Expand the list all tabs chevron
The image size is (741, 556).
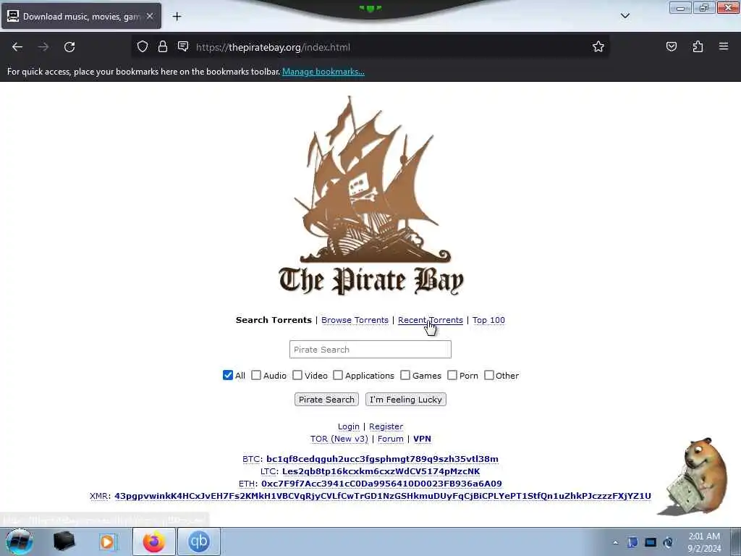point(624,16)
